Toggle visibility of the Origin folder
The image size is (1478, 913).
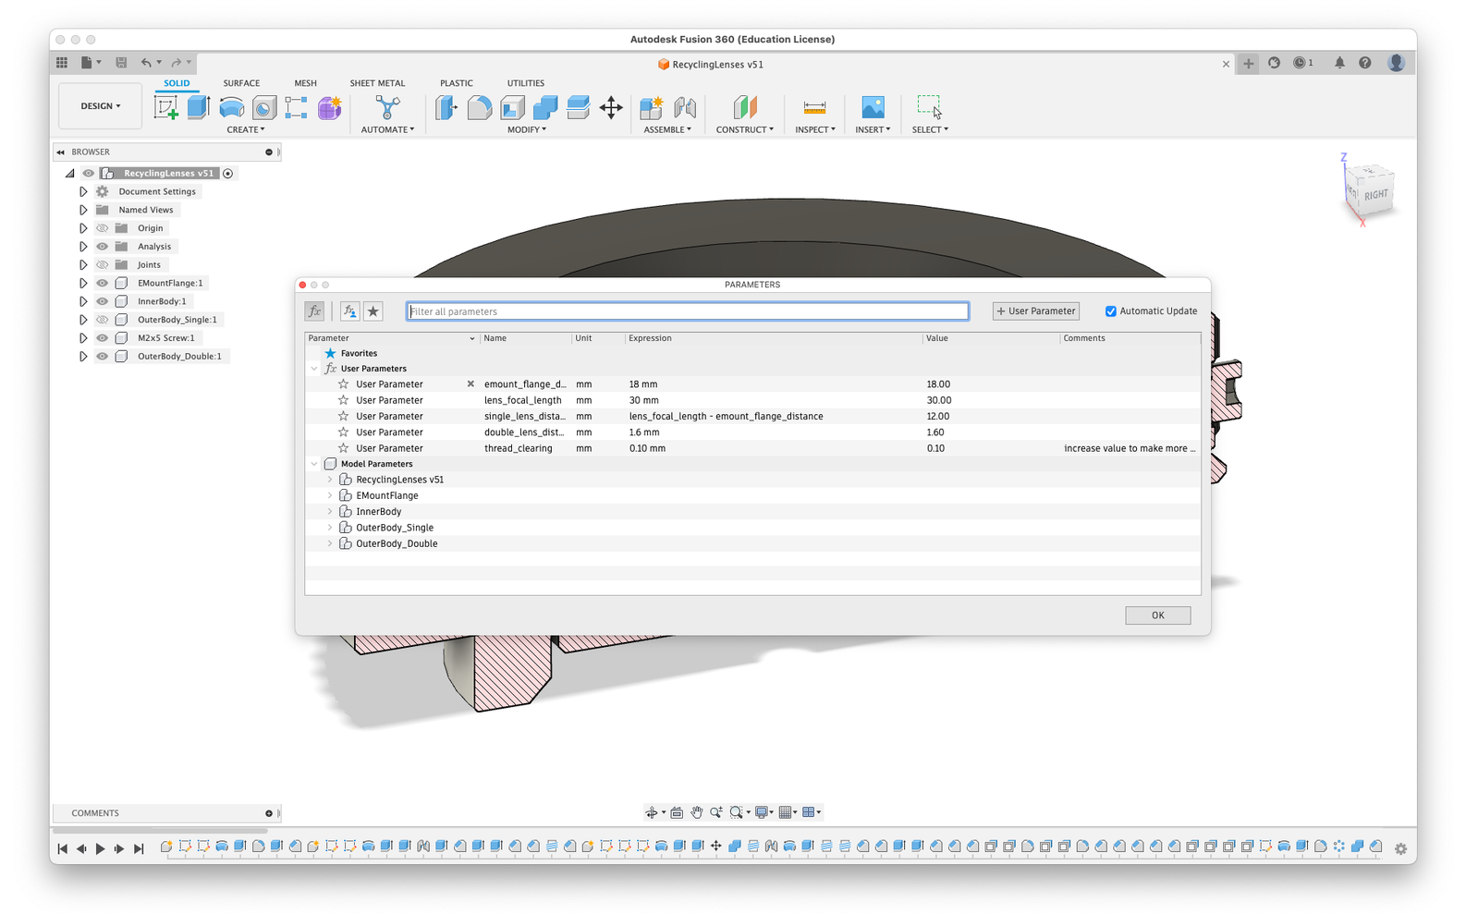(103, 228)
